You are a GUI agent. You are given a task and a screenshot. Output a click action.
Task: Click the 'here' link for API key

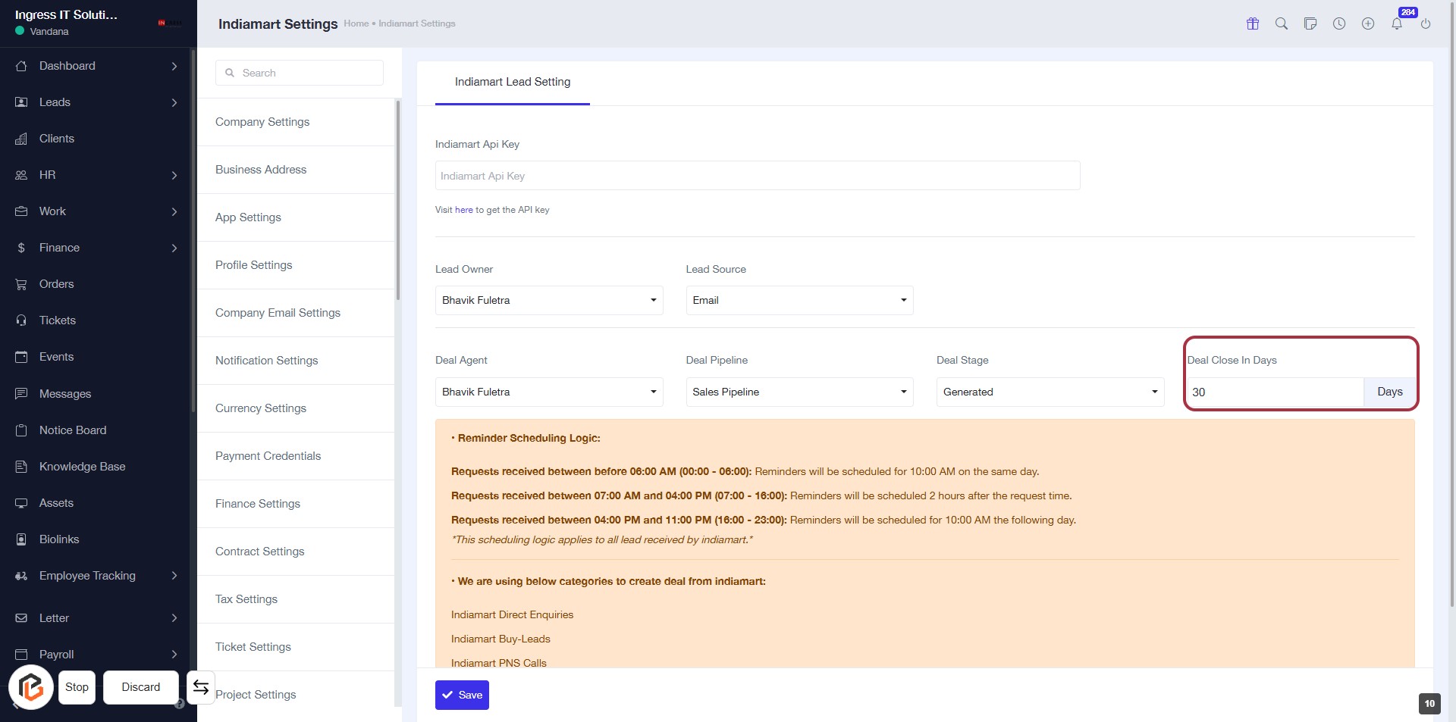[463, 210]
